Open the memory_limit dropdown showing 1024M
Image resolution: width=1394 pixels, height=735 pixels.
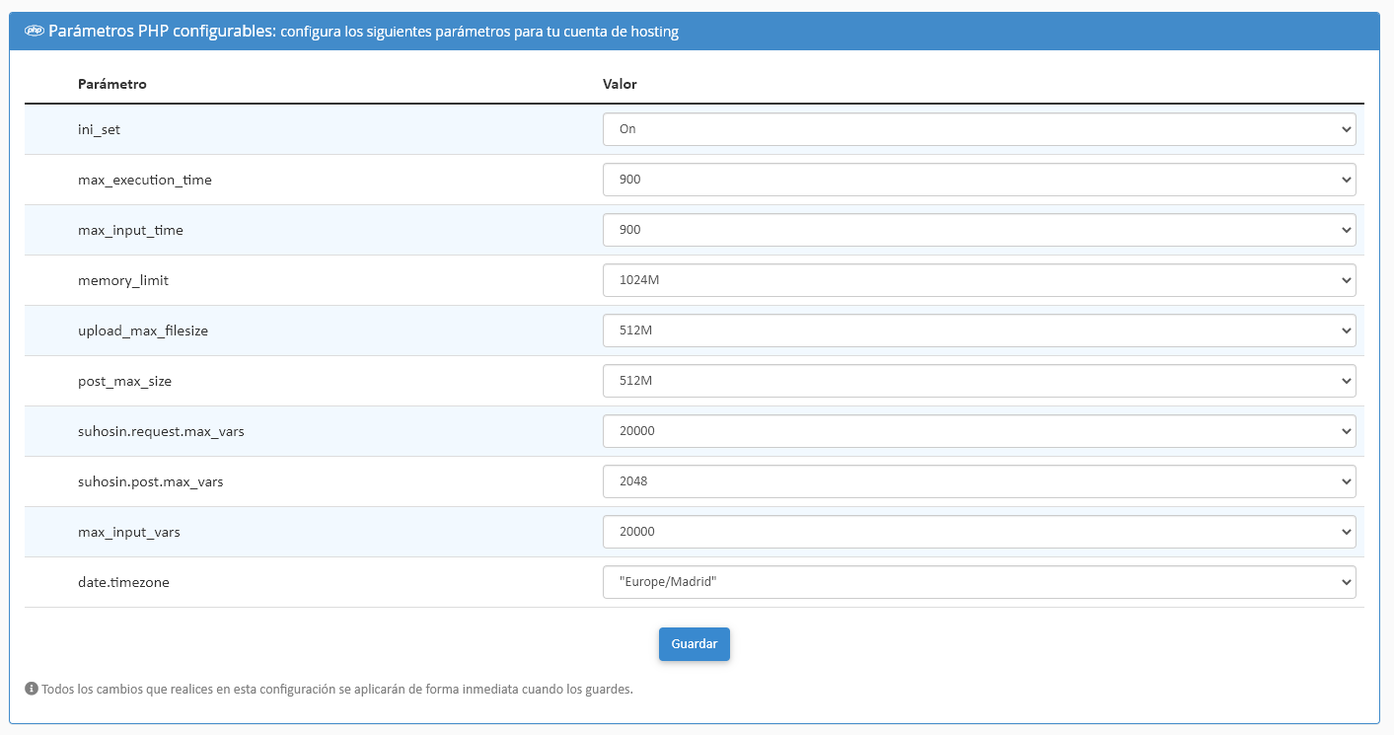(979, 280)
